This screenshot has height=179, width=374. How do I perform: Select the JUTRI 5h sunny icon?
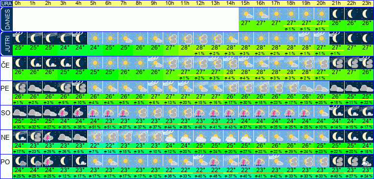click(x=95, y=38)
